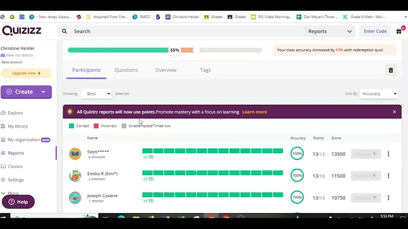Viewport: 408px width, 229px height.
Task: Click Evaluate button for Seen*****
Action: (366, 154)
